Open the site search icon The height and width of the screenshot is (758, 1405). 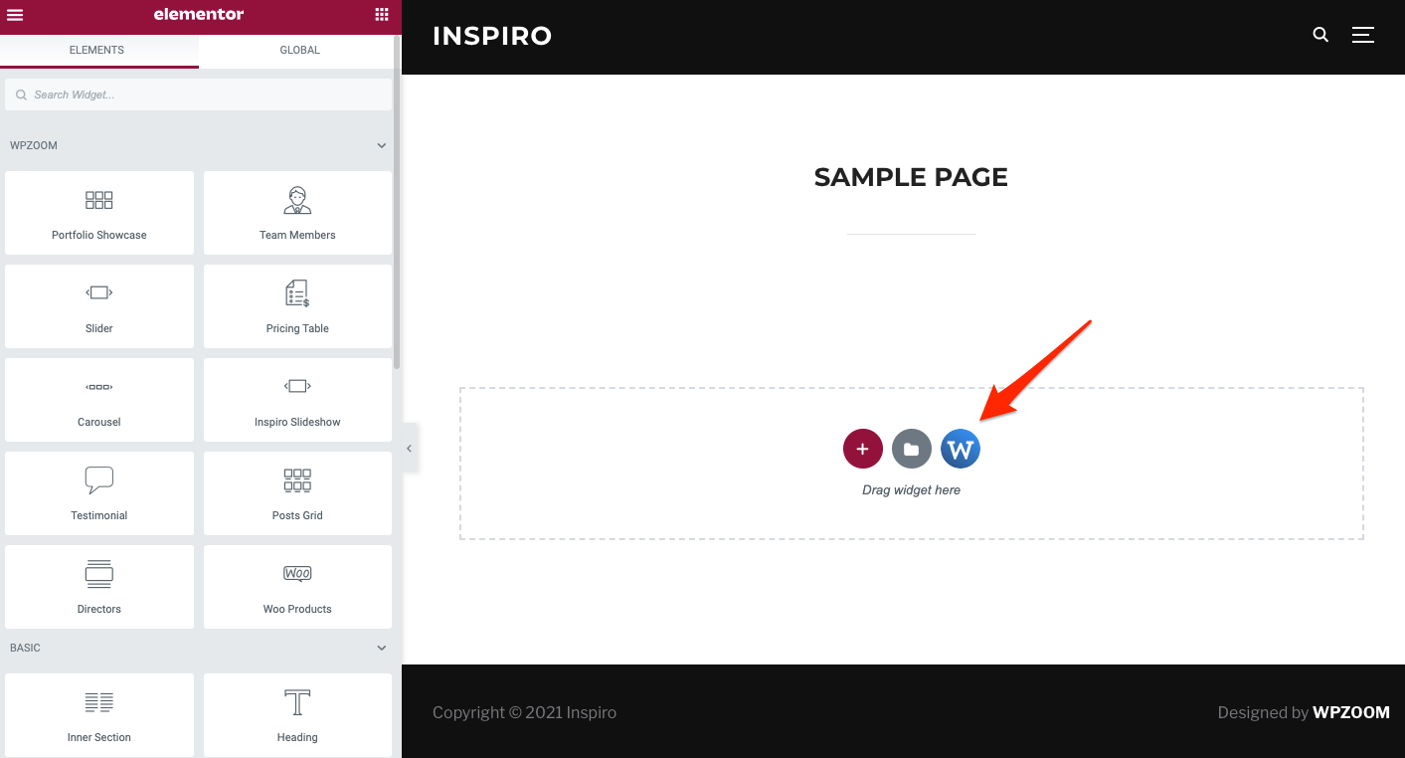1320,35
